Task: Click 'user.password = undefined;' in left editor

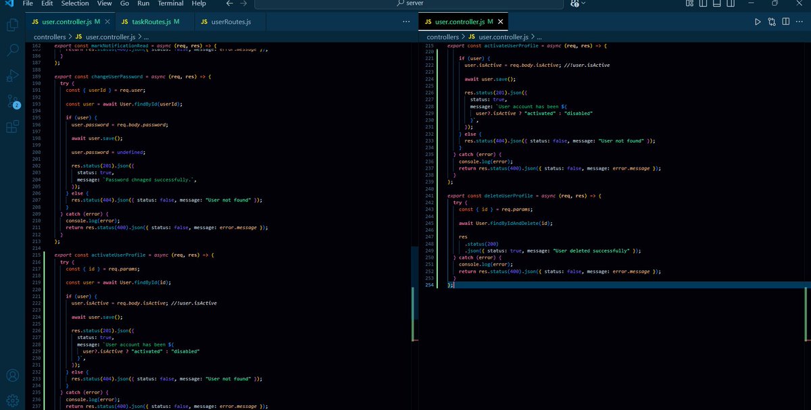Action: click(107, 152)
